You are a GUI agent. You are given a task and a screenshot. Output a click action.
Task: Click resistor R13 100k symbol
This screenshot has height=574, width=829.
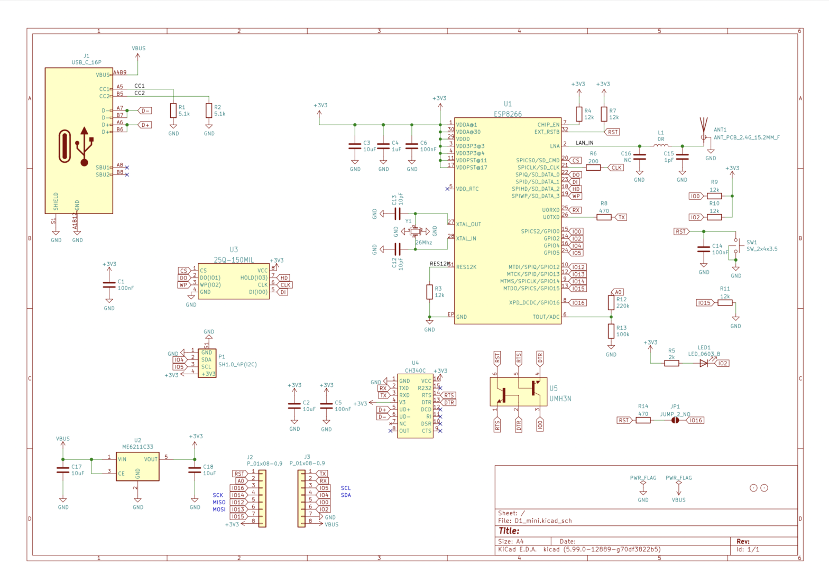611,331
